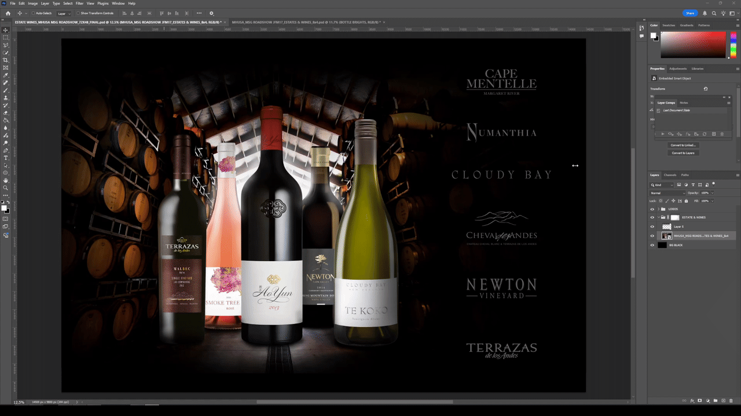Hide the ESTATE & WINES group
This screenshot has width=741, height=416.
click(x=652, y=217)
